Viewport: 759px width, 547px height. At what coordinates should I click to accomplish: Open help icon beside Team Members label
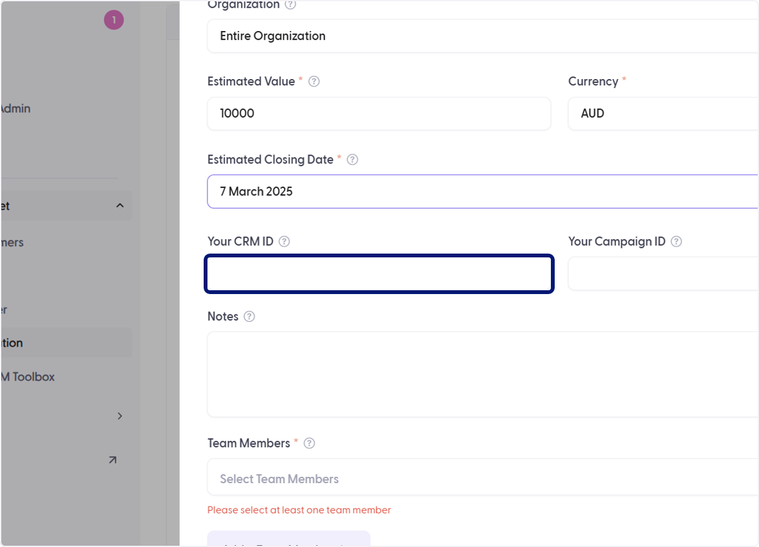point(309,443)
